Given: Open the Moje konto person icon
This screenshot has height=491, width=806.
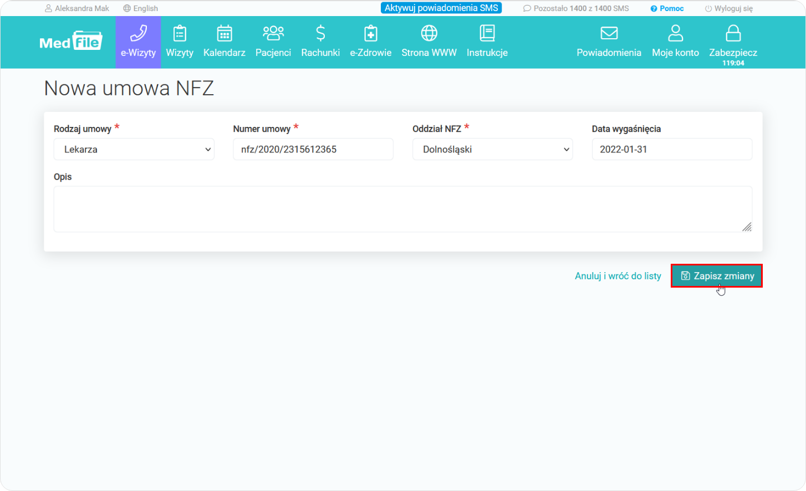Looking at the screenshot, I should (676, 33).
